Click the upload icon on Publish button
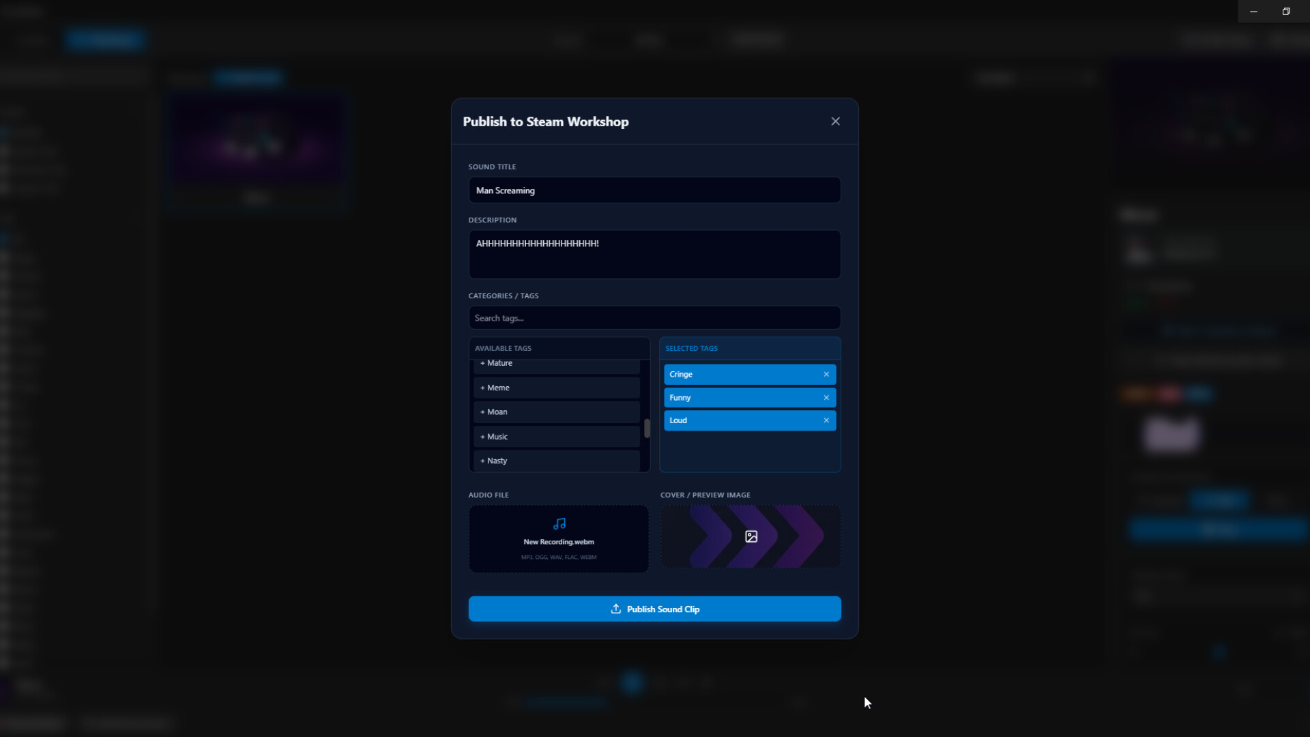Viewport: 1310px width, 737px height. (x=615, y=609)
